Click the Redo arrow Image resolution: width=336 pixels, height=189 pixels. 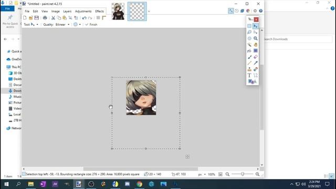coord(90,18)
